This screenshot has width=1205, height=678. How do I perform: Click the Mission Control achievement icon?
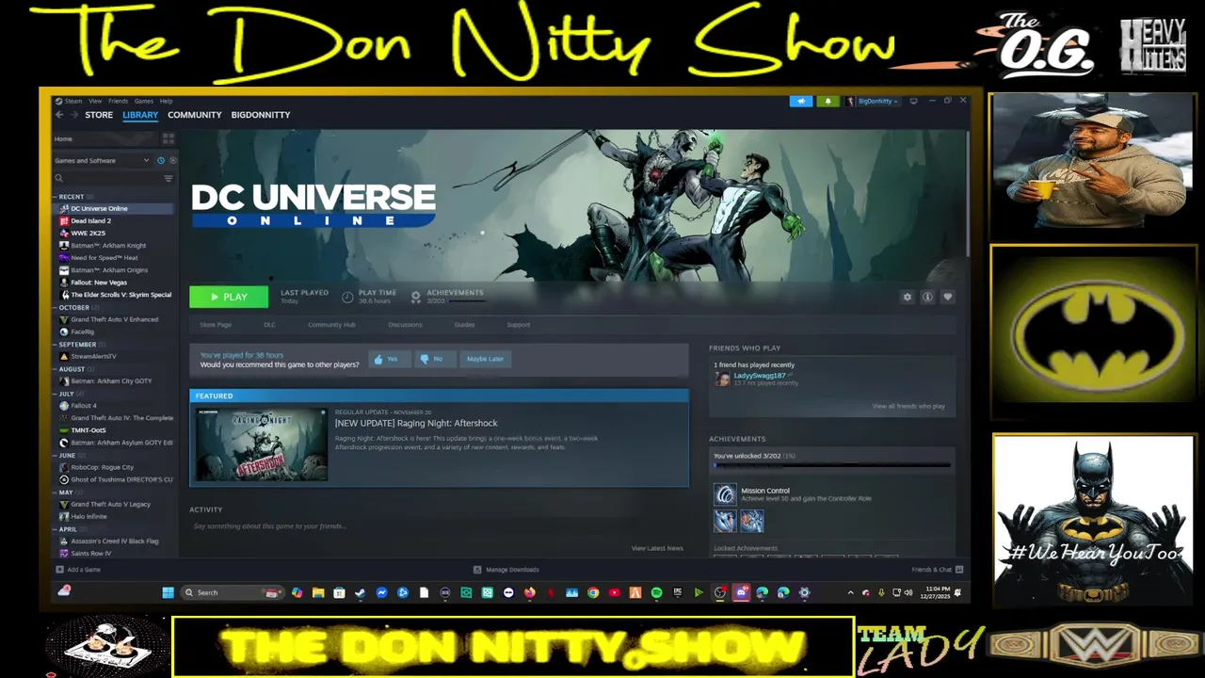pos(725,494)
